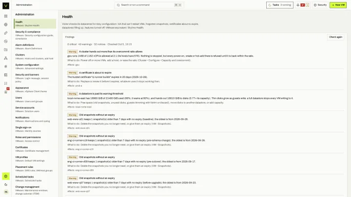Open the Tasks 3 running button
Screen dimensions: 351x197
(280, 5)
